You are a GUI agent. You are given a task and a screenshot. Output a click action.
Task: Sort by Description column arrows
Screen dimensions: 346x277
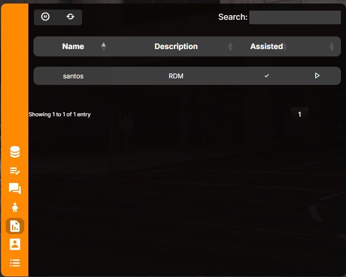coord(230,47)
